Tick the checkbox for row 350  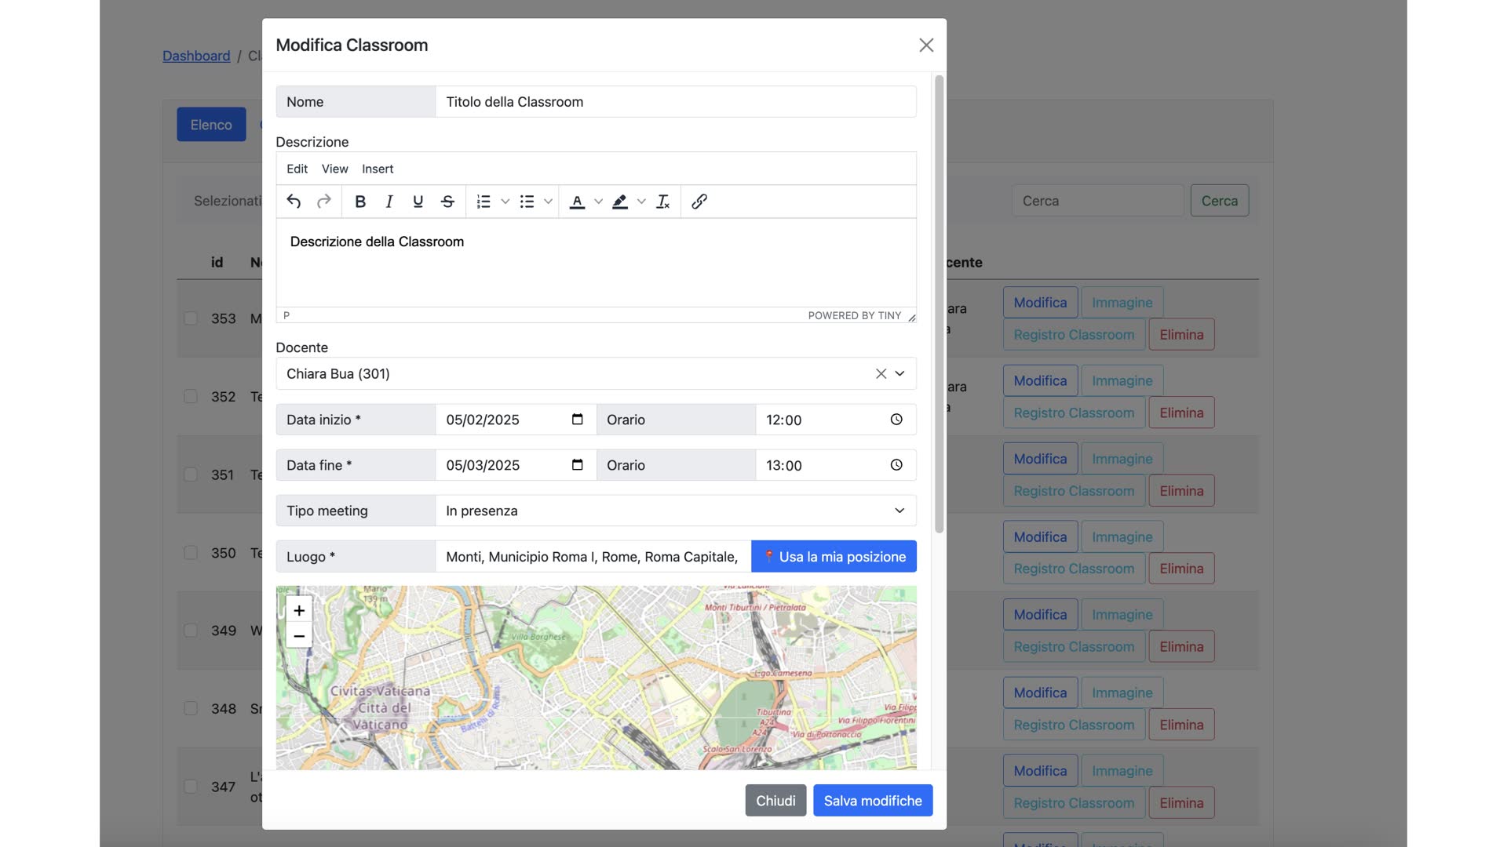191,553
